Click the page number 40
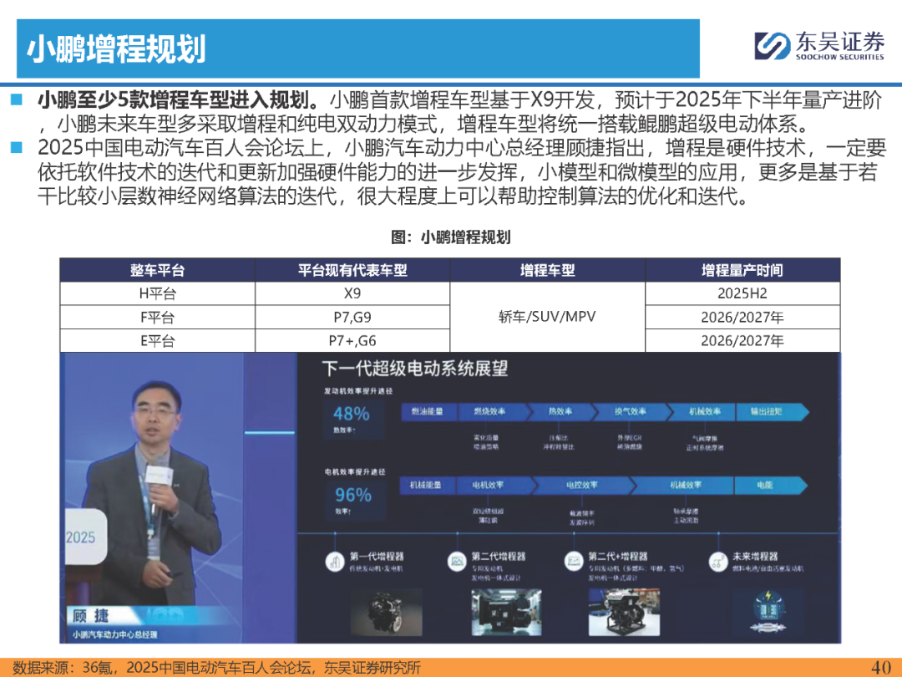Image resolution: width=902 pixels, height=677 pixels. point(881,667)
